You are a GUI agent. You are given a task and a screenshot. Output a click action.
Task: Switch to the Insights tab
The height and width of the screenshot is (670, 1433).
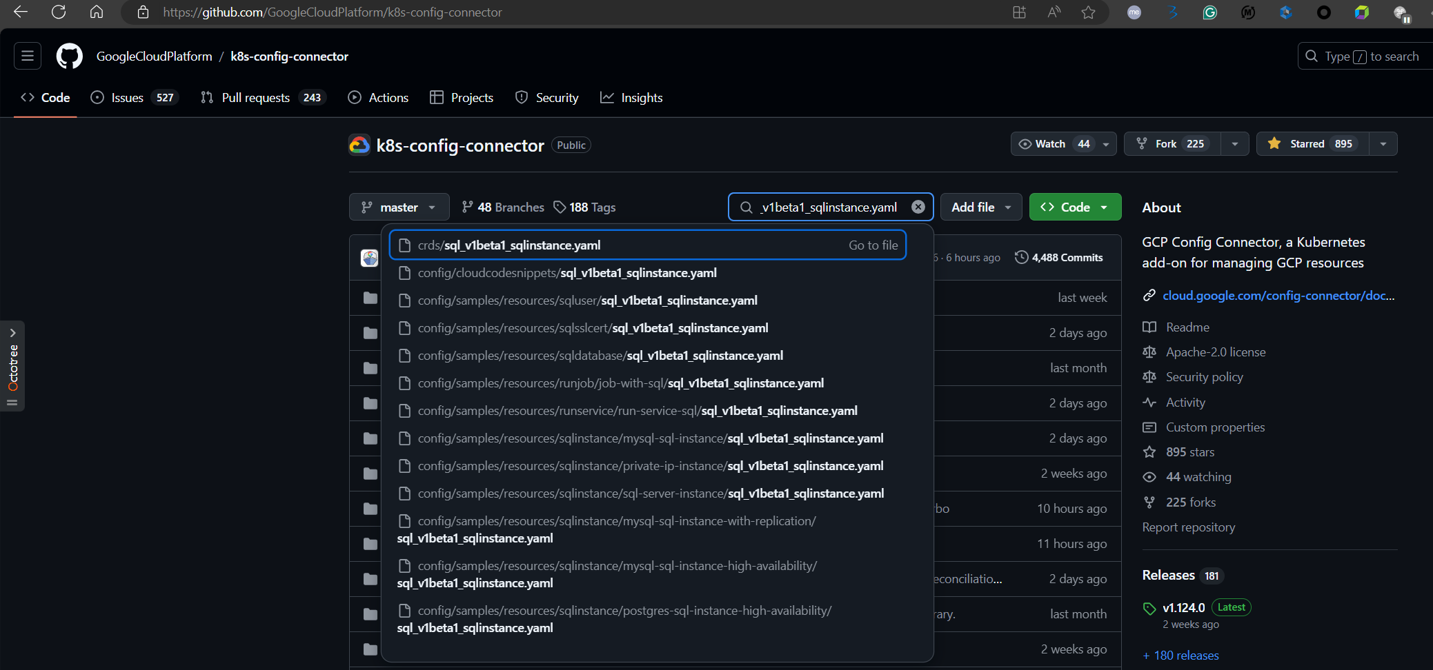tap(631, 97)
